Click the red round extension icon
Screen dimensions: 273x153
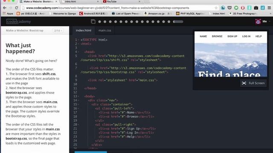(243, 8)
